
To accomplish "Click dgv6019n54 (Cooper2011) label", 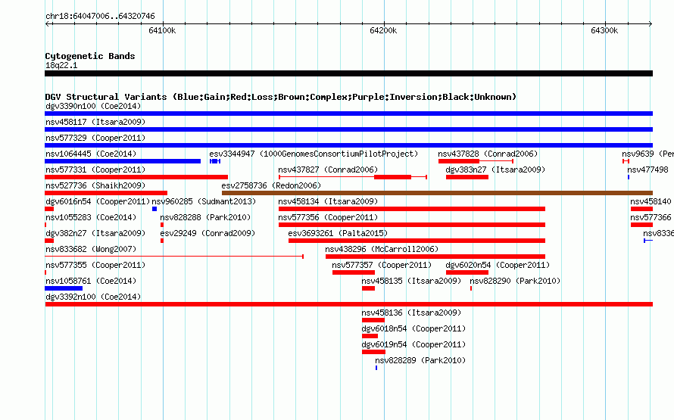I will coord(413,344).
